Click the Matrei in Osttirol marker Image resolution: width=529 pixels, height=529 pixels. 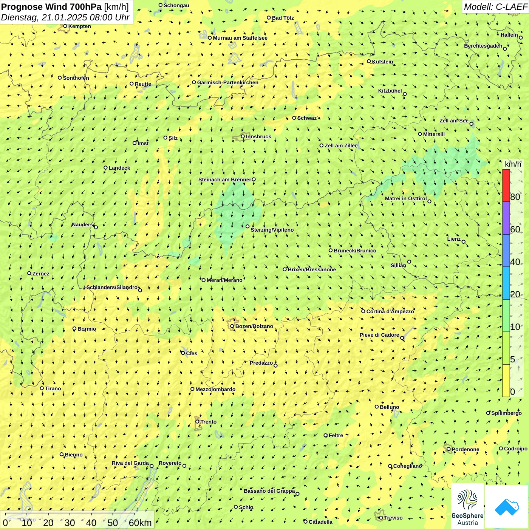click(x=429, y=201)
